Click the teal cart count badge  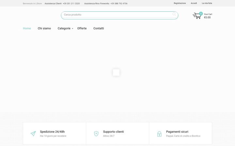click(201, 14)
